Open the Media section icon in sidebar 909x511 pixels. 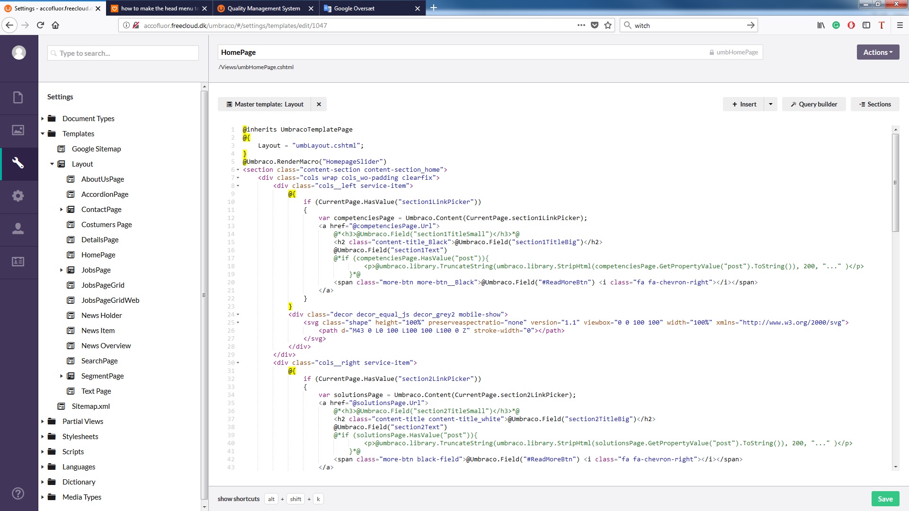(x=18, y=130)
